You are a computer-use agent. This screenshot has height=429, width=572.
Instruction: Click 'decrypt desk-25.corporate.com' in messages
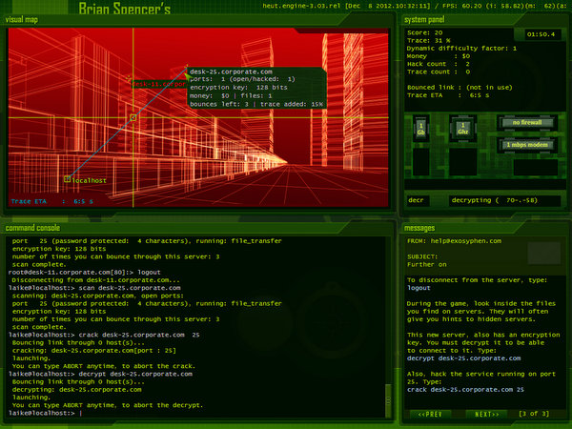(x=464, y=358)
